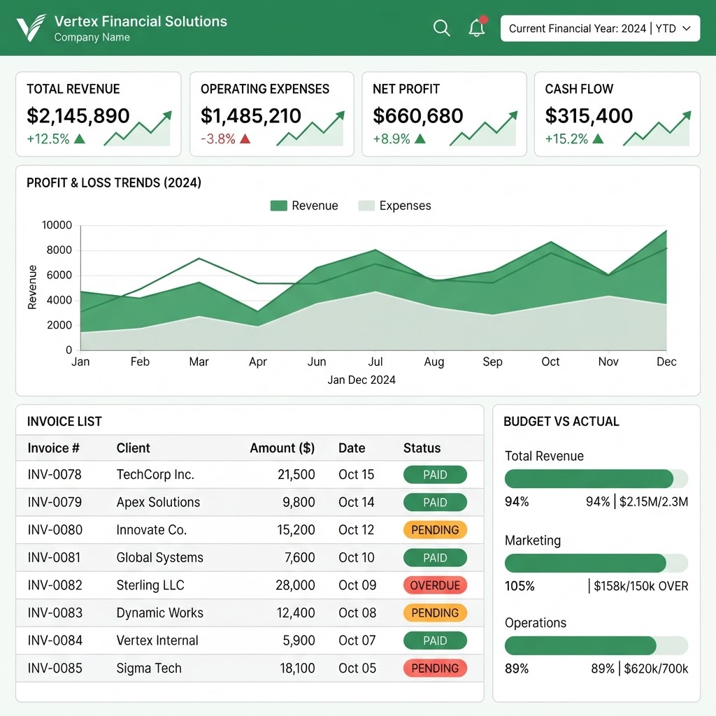Viewport: 716px width, 716px height.
Task: Click the PAID badge for INV-0078
Action: pos(435,475)
